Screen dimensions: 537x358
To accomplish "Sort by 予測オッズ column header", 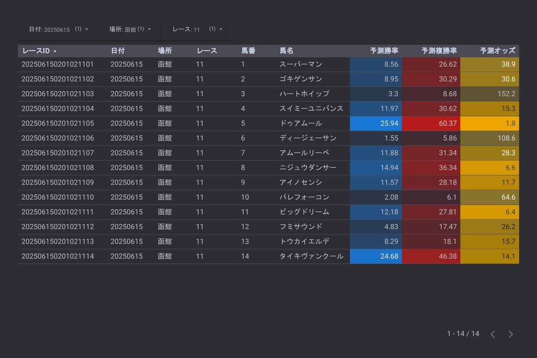I will [x=497, y=51].
